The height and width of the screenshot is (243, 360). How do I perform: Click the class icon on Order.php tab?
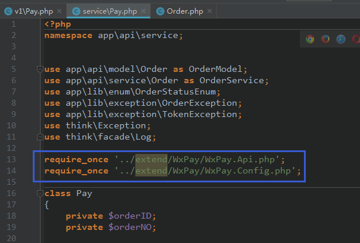[160, 11]
